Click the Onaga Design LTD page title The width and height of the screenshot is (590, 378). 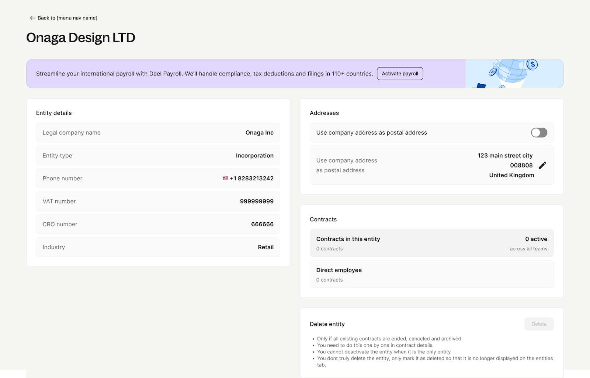tap(81, 38)
